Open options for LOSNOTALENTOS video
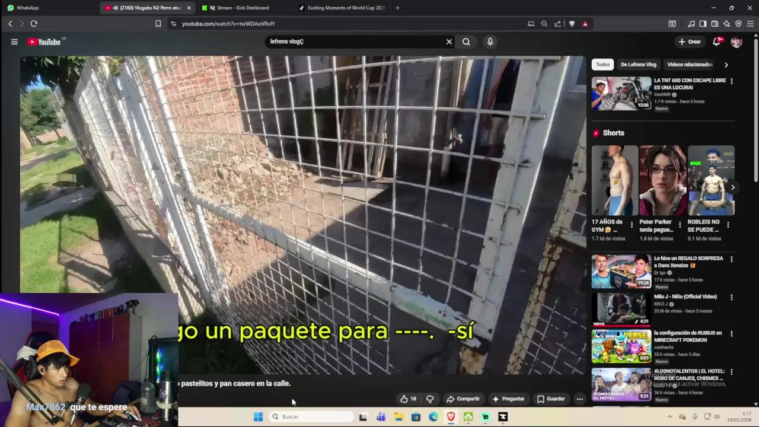 (731, 372)
